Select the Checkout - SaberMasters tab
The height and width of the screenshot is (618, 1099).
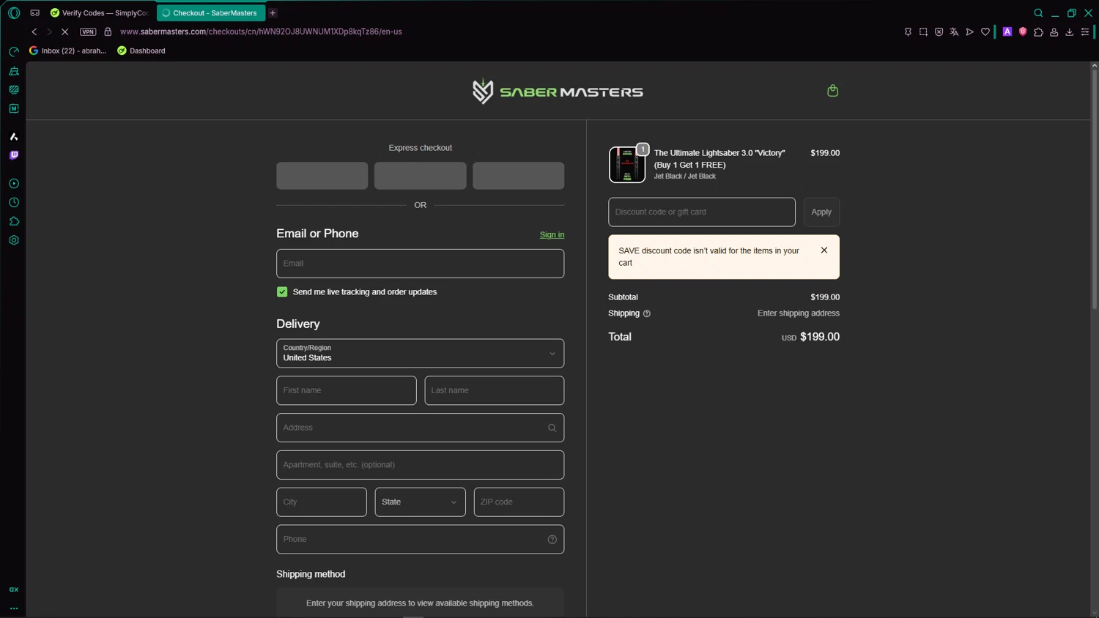coord(211,13)
